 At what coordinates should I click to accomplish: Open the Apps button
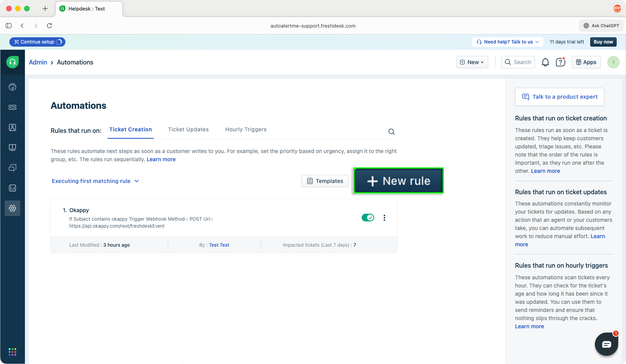(x=586, y=62)
